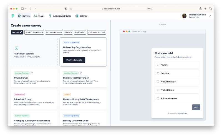Show tab overview icon in browser
Viewport: 222px width, 136px height.
211,9
